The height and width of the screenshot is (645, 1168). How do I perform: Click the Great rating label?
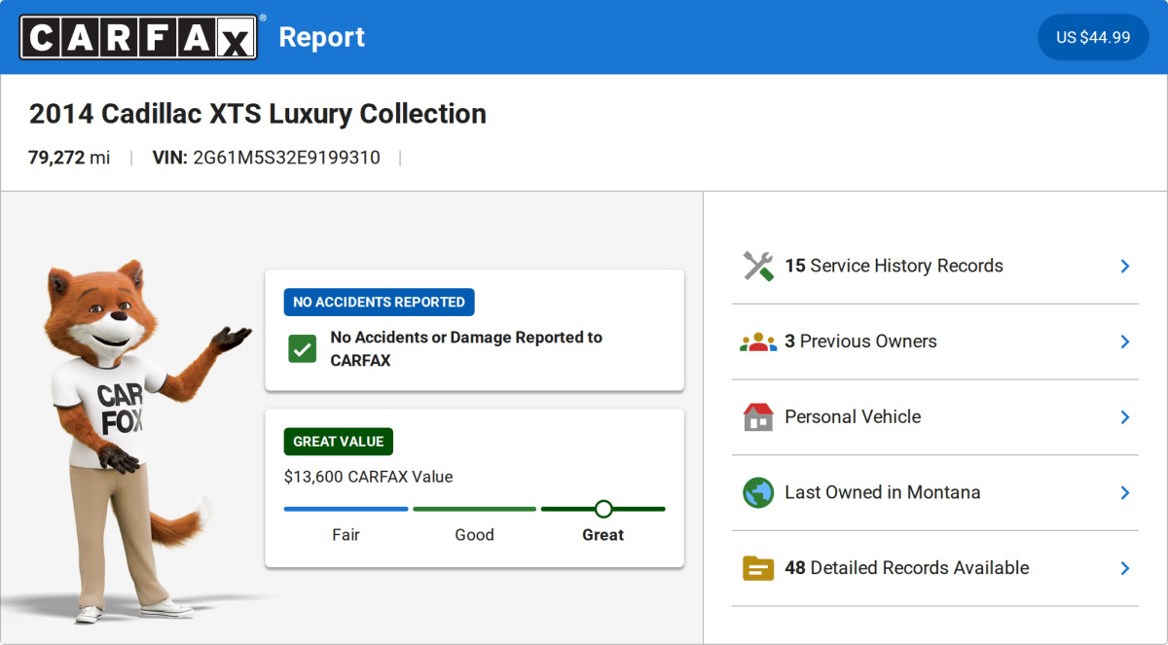[x=603, y=534]
